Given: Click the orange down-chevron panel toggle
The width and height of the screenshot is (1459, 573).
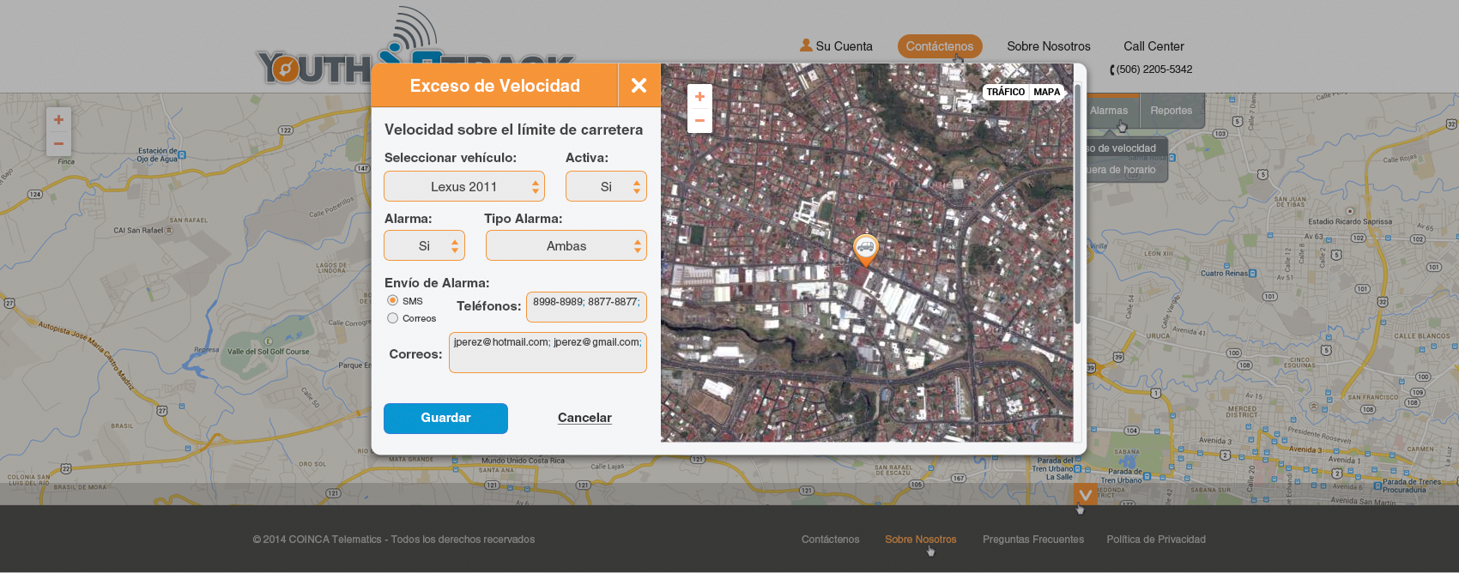Looking at the screenshot, I should (1085, 495).
